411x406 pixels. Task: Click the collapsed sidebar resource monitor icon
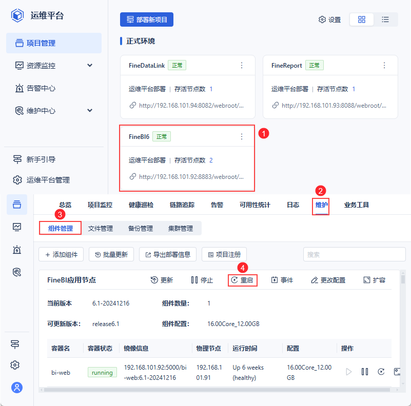point(17,227)
